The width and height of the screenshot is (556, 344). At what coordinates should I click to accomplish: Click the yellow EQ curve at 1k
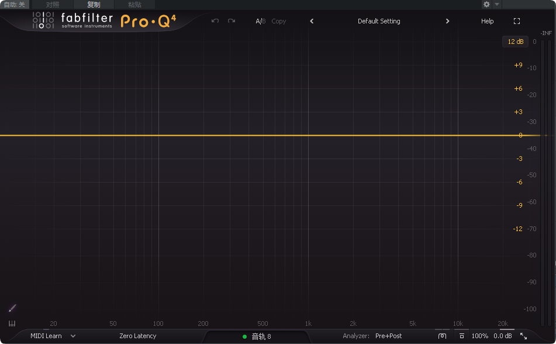click(308, 135)
